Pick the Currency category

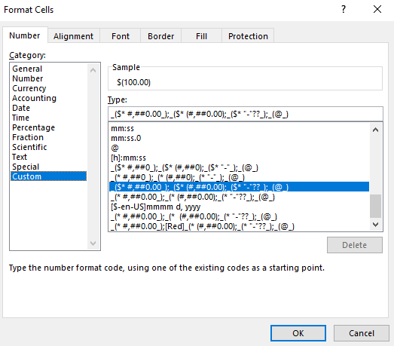(x=29, y=88)
